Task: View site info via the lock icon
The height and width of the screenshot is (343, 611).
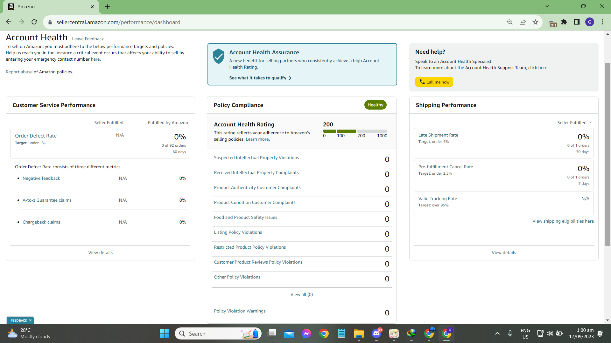Action: 50,22
